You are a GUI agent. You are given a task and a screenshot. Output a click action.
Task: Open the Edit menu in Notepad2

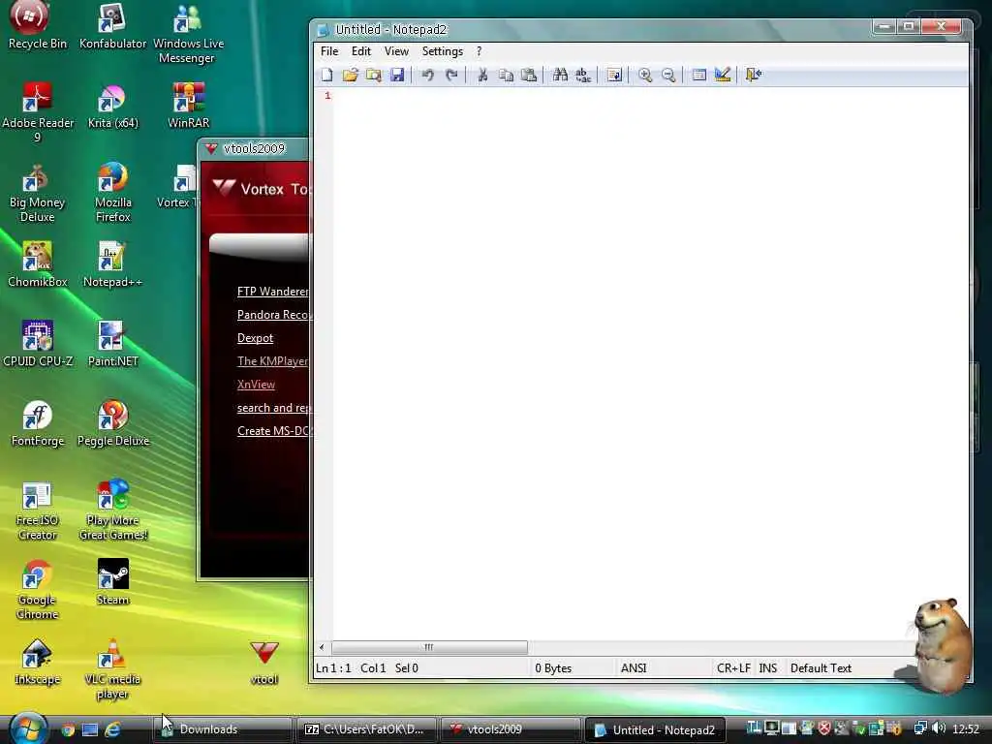361,51
